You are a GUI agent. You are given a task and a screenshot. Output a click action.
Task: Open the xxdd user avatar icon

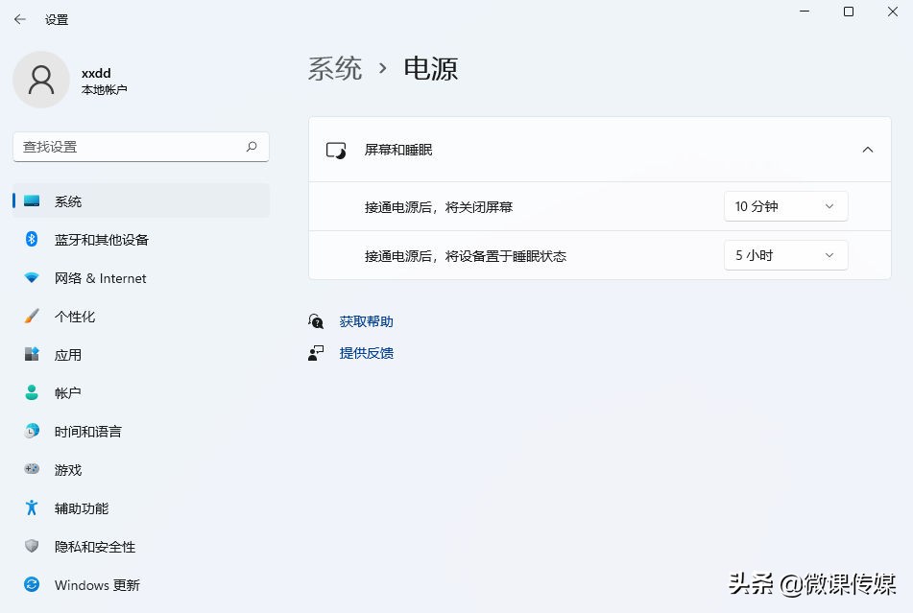(x=41, y=80)
